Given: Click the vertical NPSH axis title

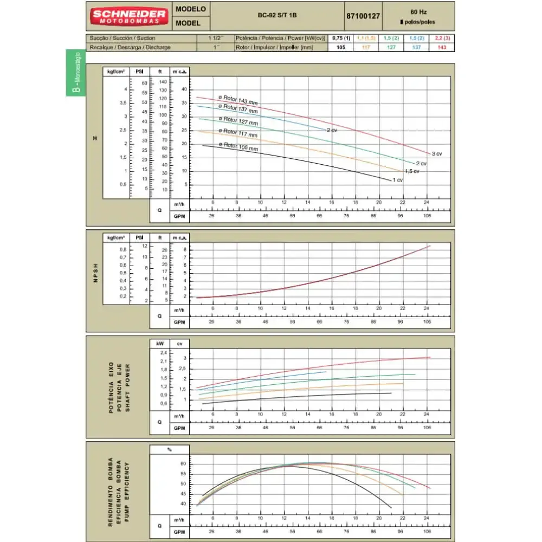Looking at the screenshot, I should (x=95, y=273).
